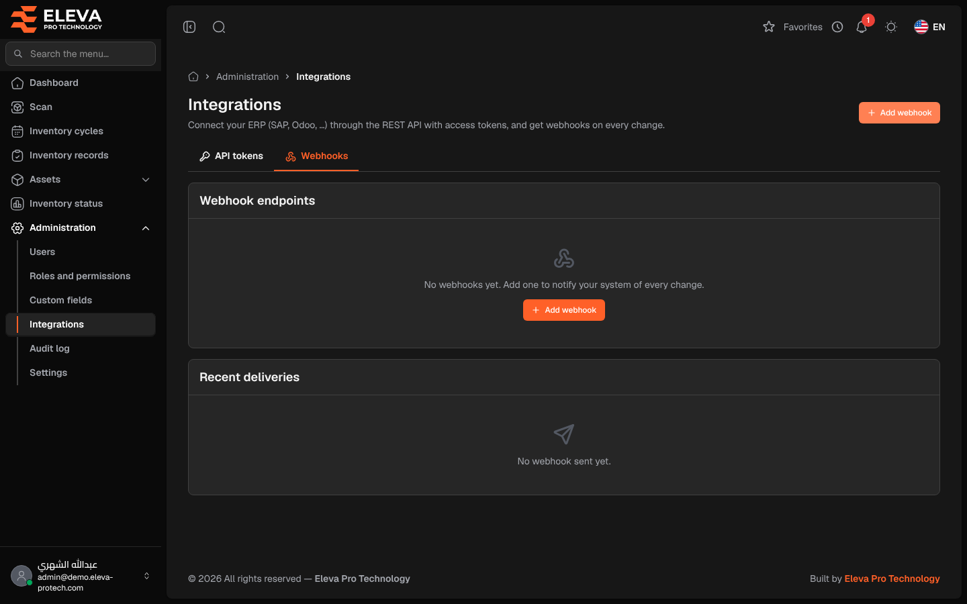Open Dashboard from the sidebar

[x=81, y=83]
